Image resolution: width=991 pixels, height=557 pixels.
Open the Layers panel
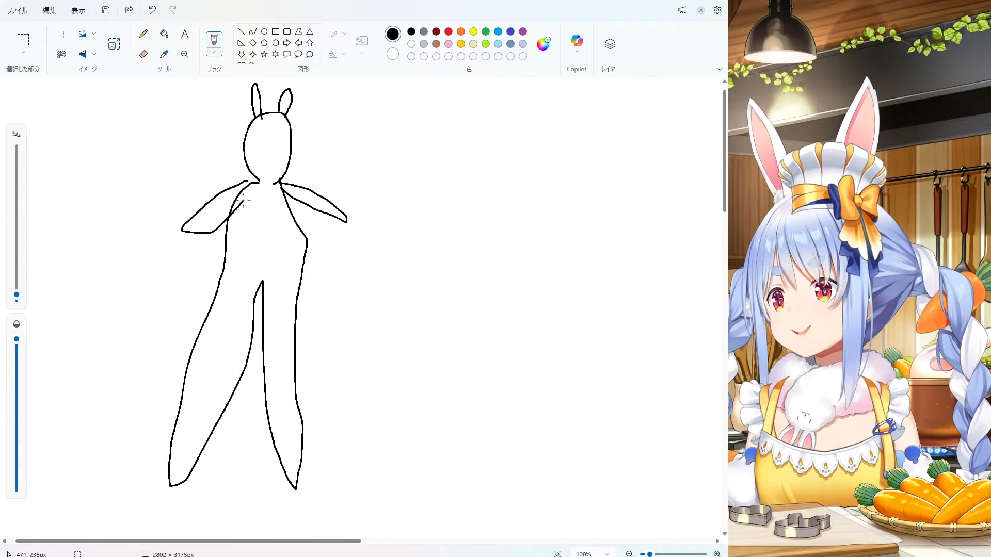[x=610, y=44]
